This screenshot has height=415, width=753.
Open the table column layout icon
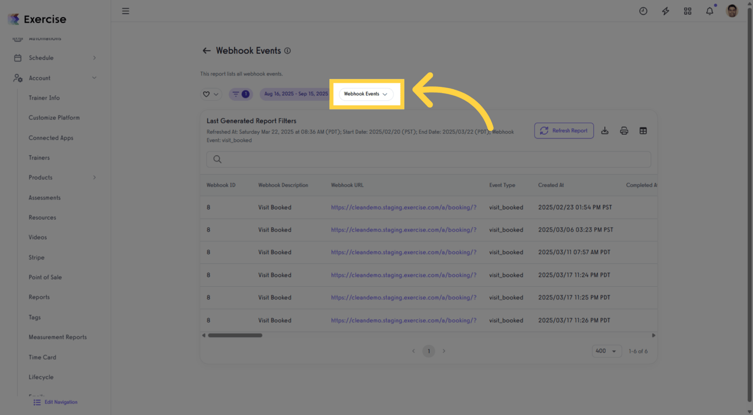click(643, 130)
